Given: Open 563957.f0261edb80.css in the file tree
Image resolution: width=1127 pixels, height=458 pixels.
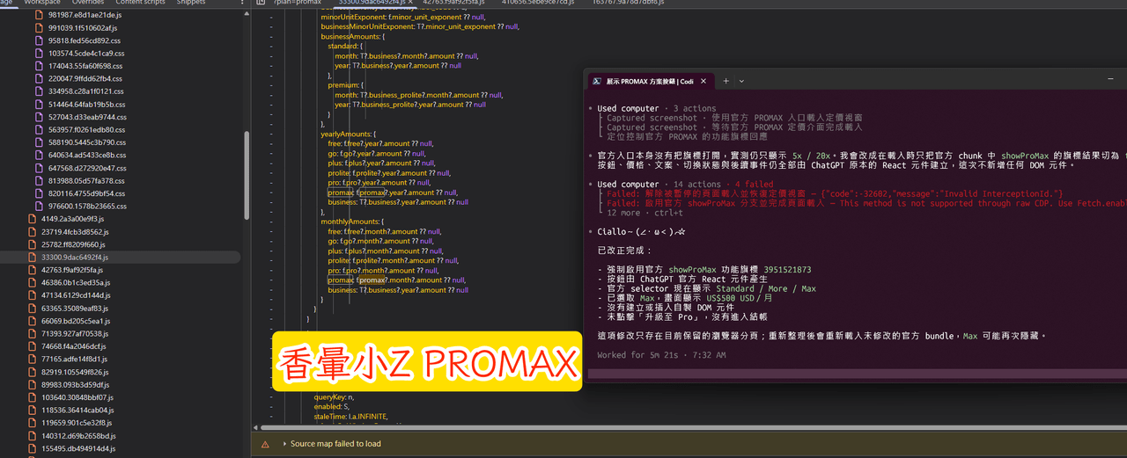Looking at the screenshot, I should click(x=86, y=130).
